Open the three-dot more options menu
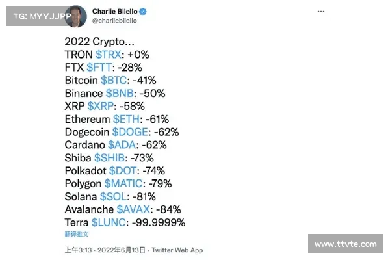 coord(321,12)
